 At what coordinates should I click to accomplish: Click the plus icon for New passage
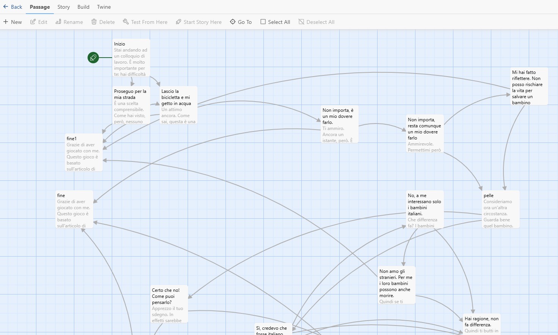click(x=6, y=22)
